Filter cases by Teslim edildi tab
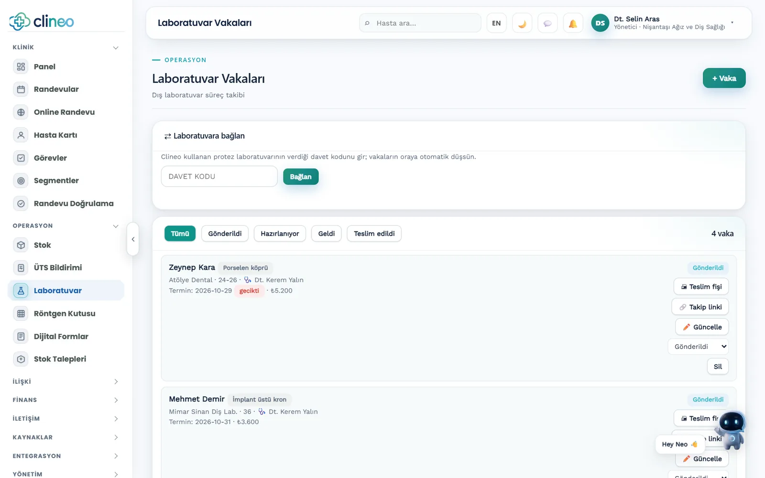Screen dimensions: 765x478 pos(374,234)
